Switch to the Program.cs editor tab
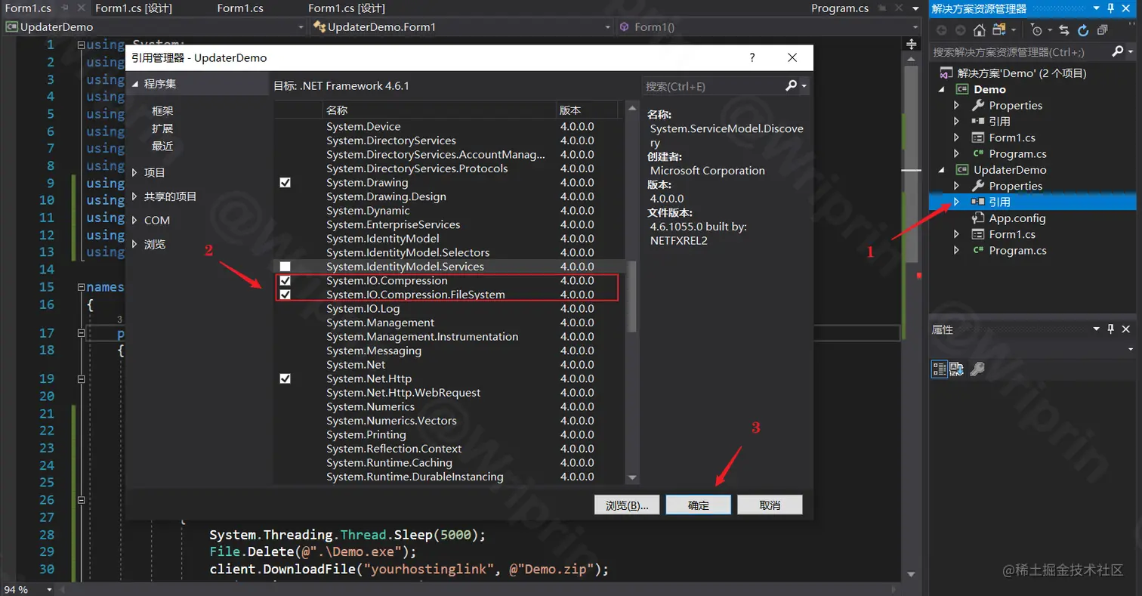The image size is (1142, 596). pos(840,8)
